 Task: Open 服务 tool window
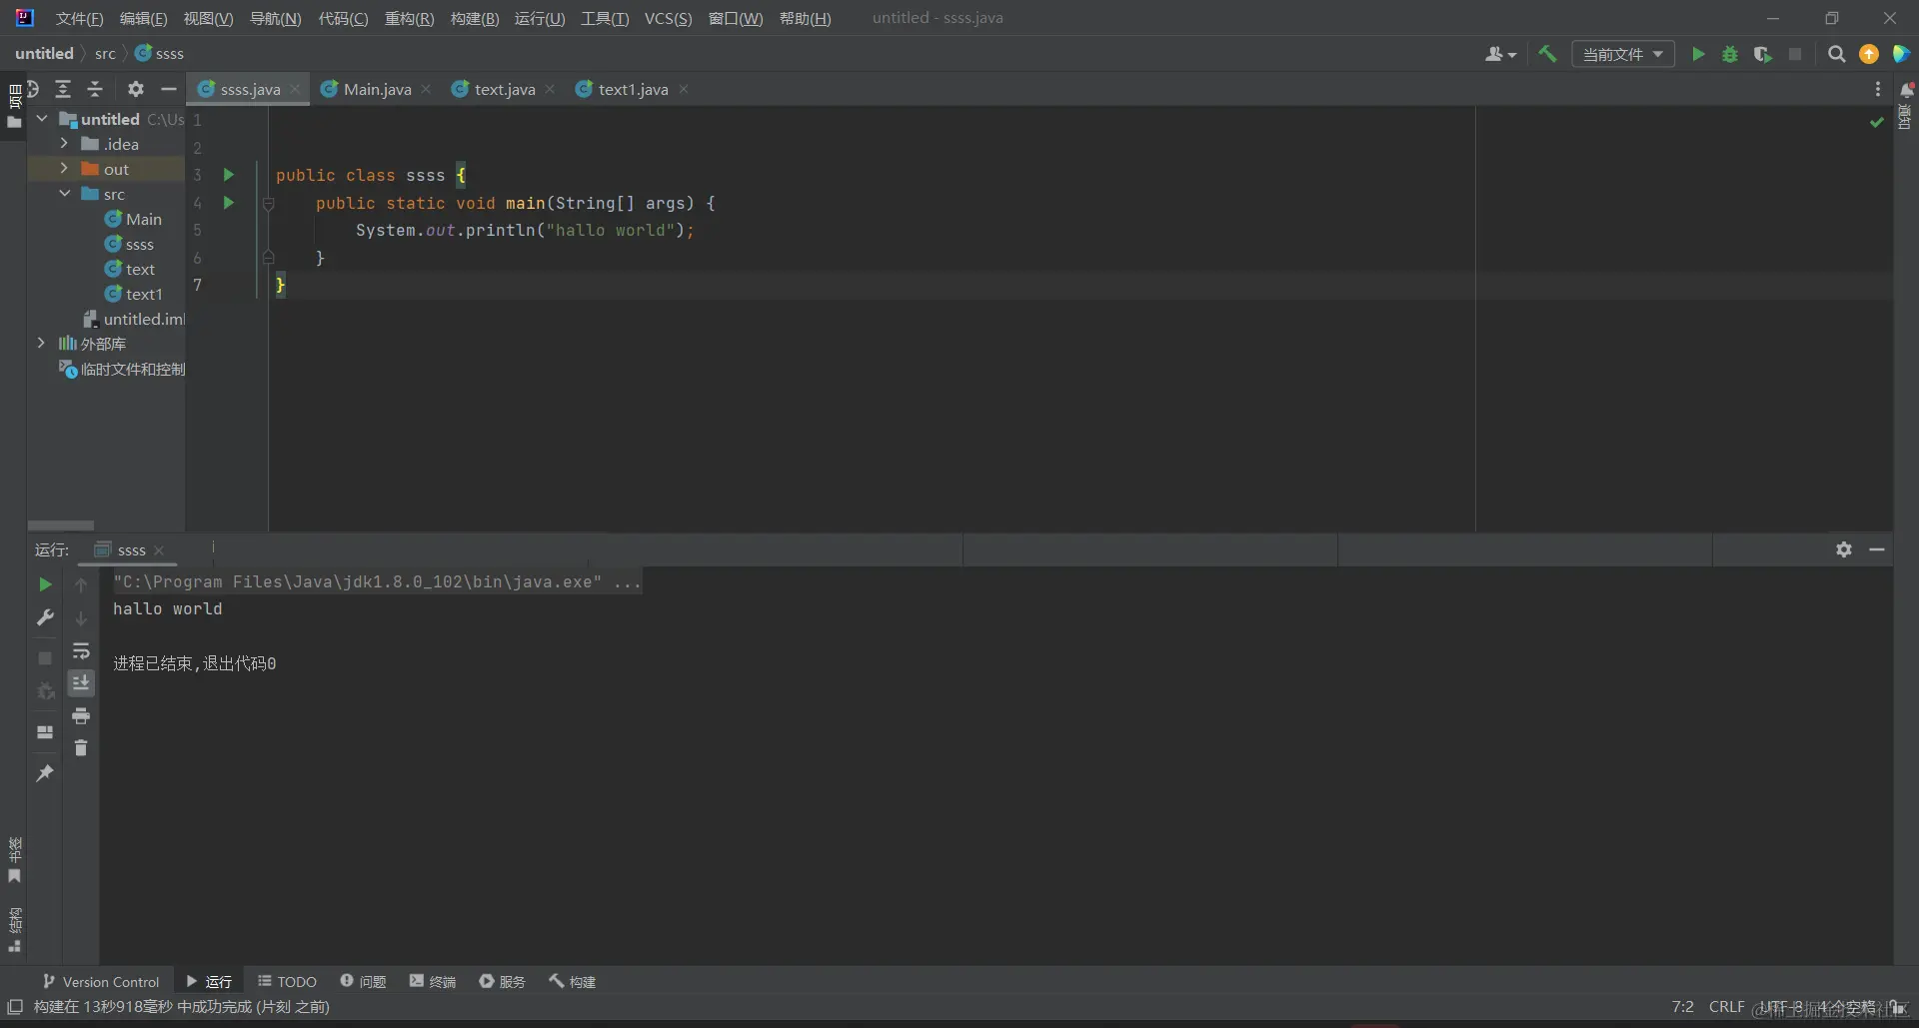click(502, 981)
